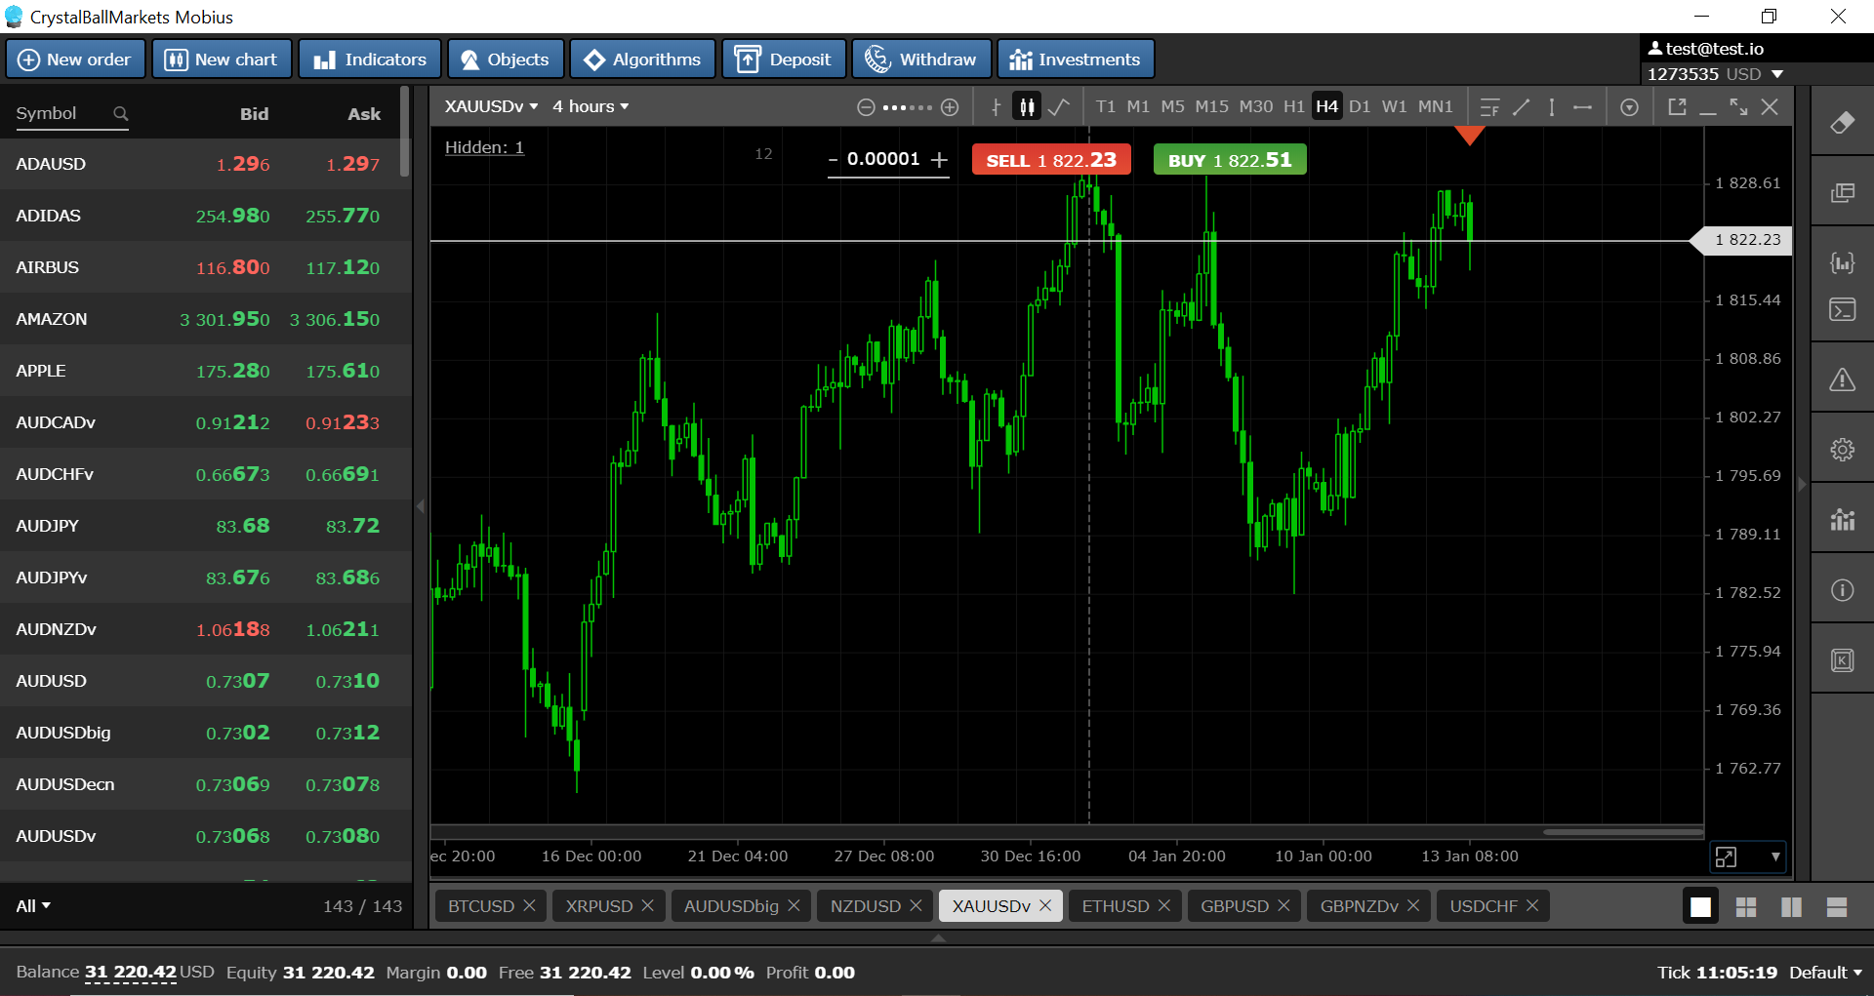Click the terminal console icon in the sidebar
The height and width of the screenshot is (996, 1874).
[x=1842, y=310]
